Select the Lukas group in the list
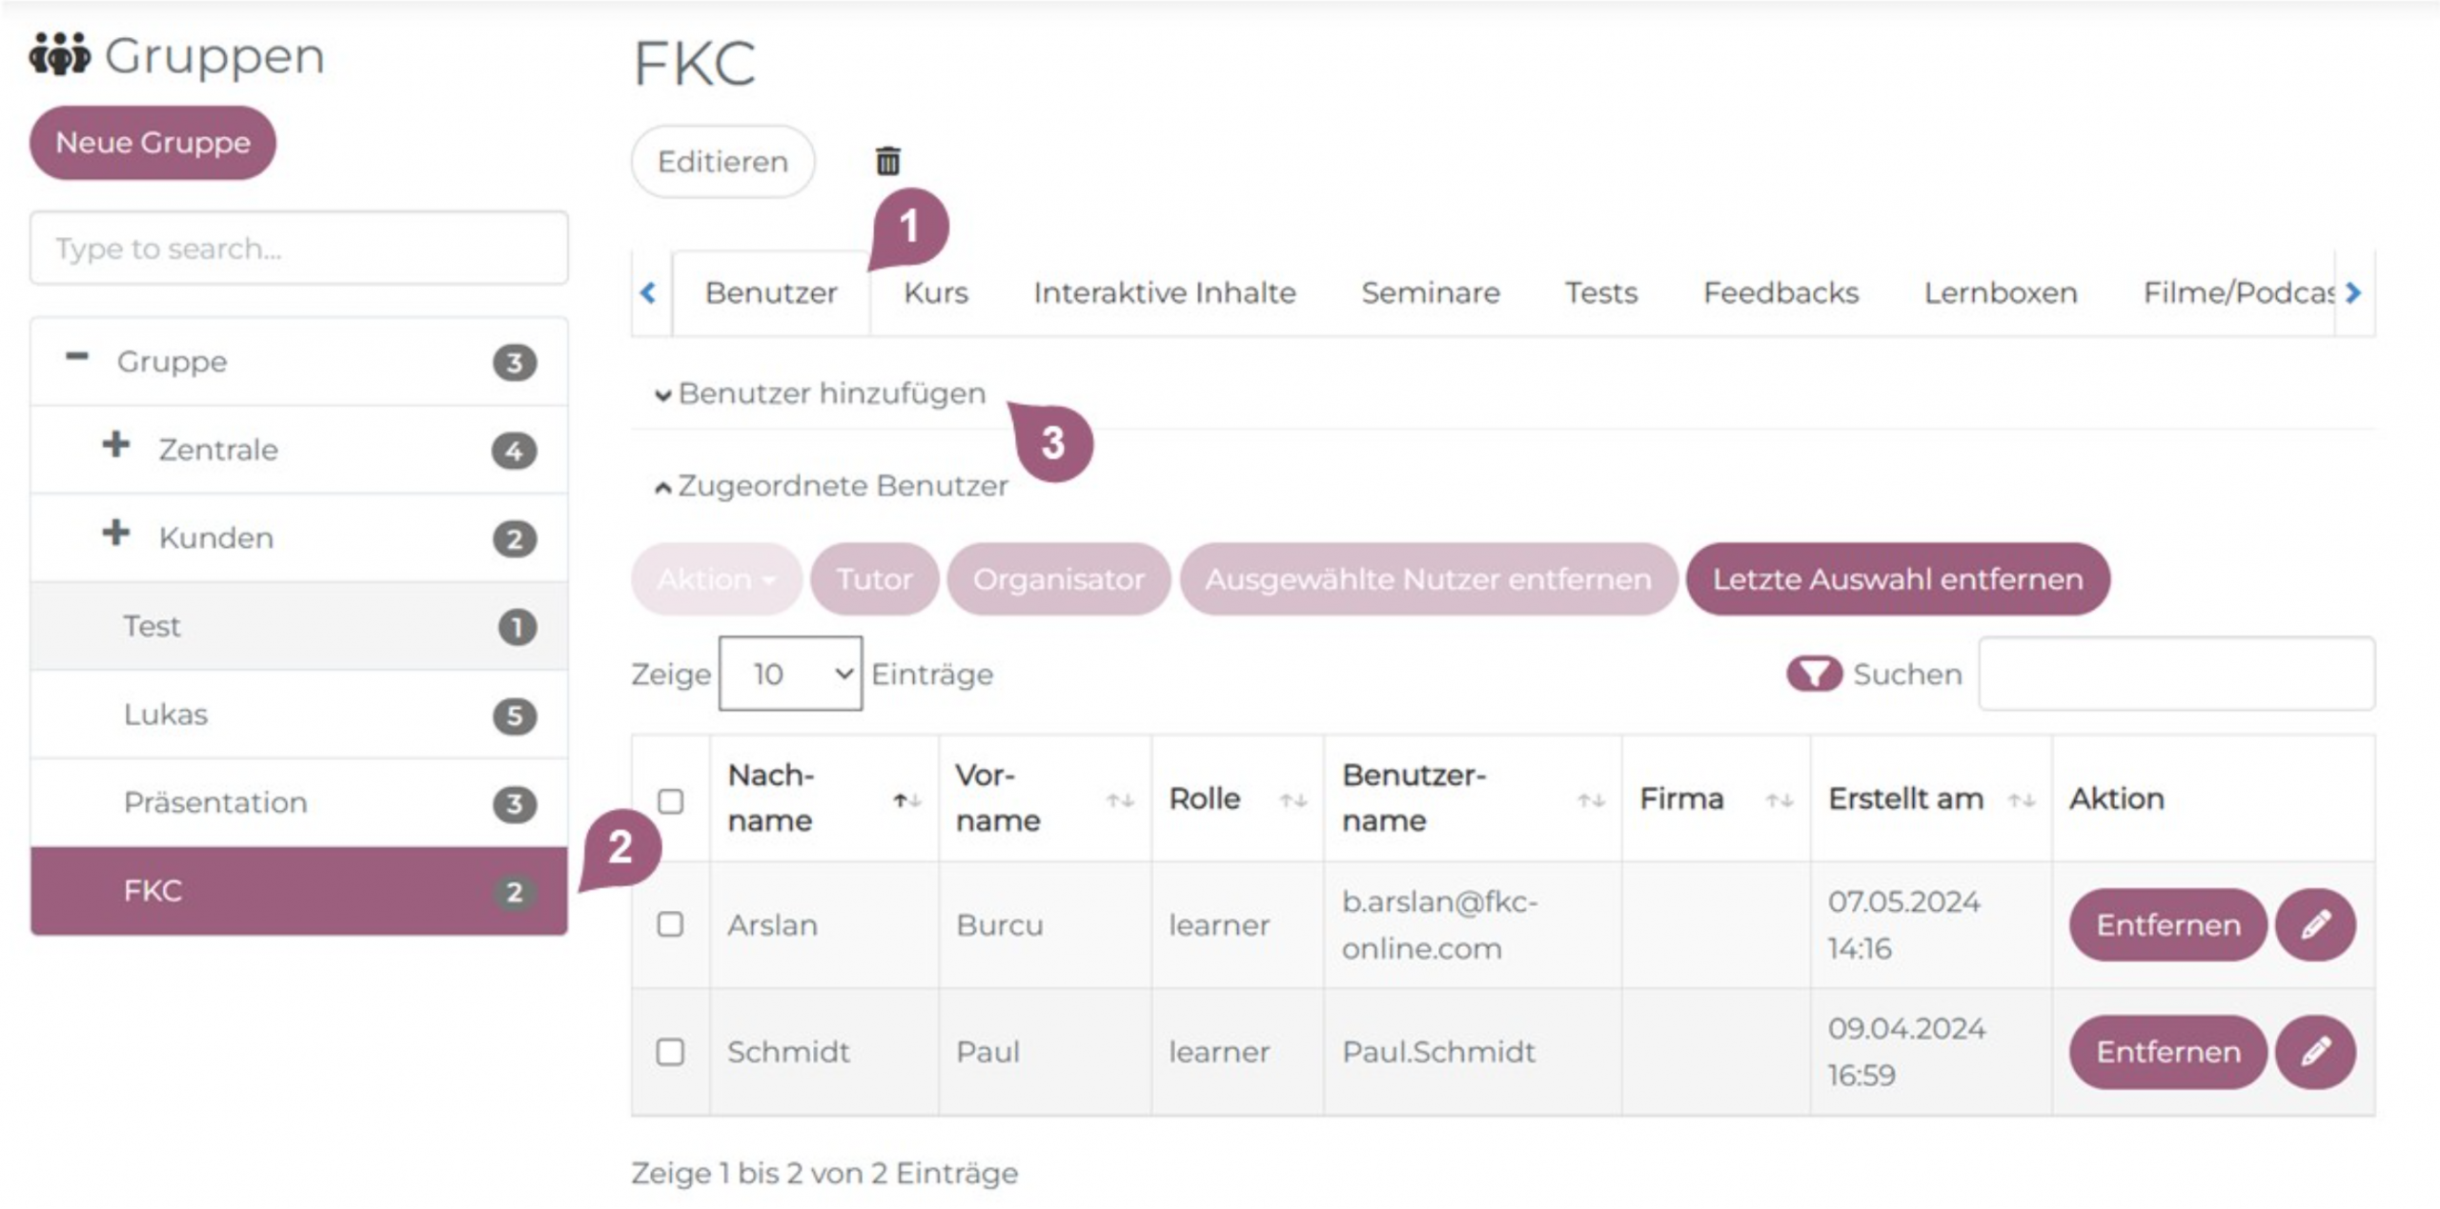Screen dimensions: 2440x1209 click(x=166, y=715)
